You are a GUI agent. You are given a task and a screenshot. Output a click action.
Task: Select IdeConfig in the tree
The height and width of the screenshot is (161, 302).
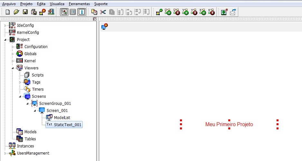click(25, 25)
